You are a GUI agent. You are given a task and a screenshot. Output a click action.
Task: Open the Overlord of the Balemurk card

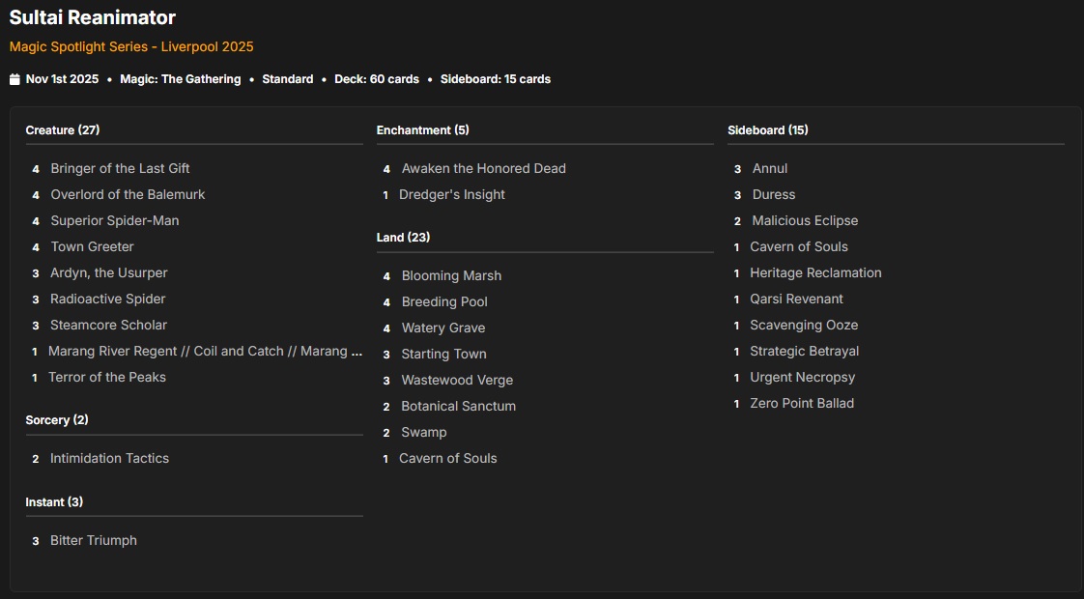pos(128,194)
